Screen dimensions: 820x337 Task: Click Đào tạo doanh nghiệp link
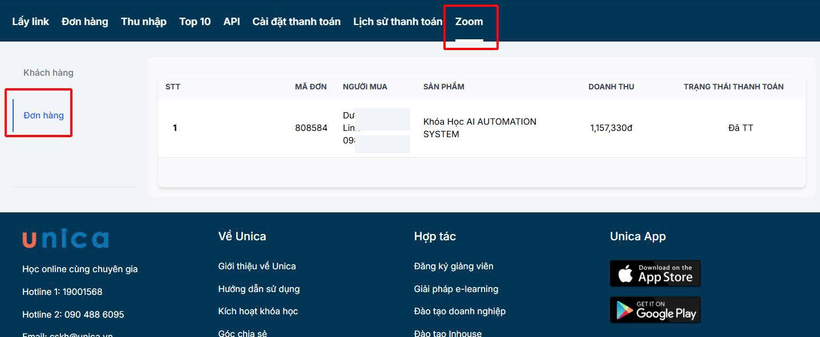[459, 311]
